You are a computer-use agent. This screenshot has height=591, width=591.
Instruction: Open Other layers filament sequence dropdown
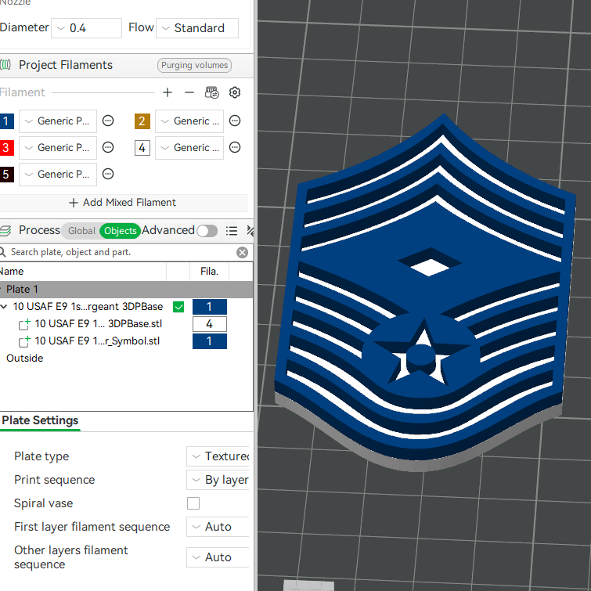(x=218, y=557)
